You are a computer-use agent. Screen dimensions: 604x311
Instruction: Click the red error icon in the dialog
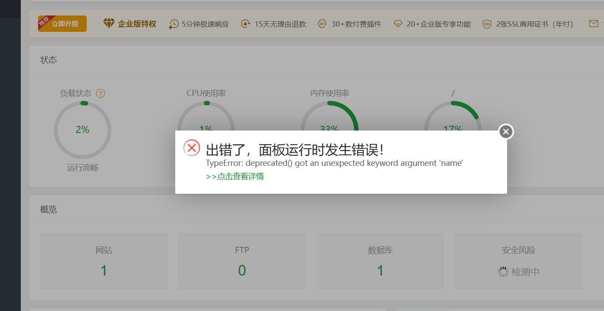tap(191, 148)
